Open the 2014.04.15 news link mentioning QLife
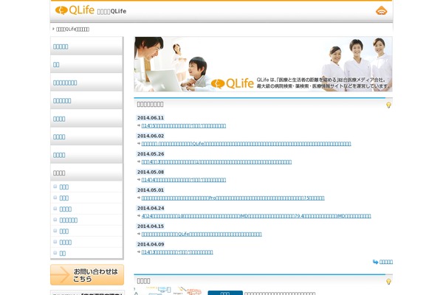Viewport: 443px width, 295px height. tap(202, 235)
